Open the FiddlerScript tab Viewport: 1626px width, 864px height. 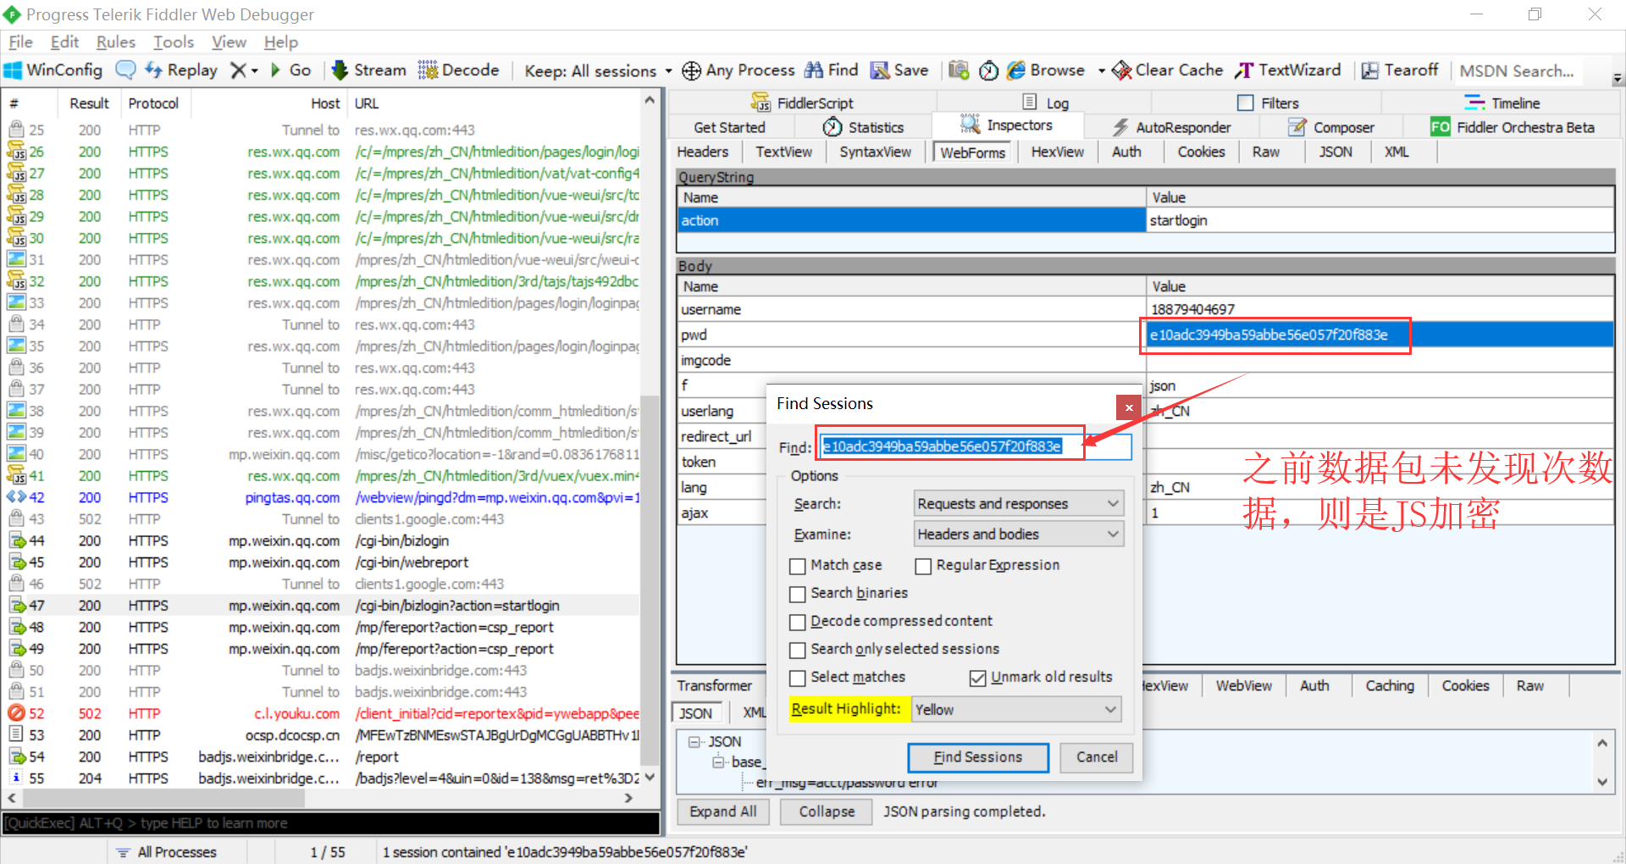pyautogui.click(x=802, y=102)
